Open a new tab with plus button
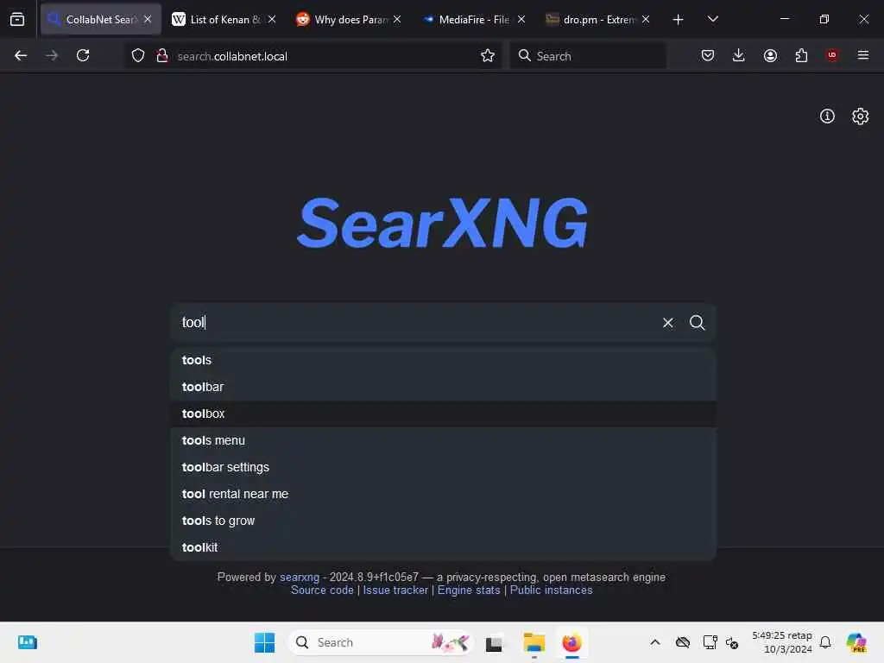 point(678,19)
